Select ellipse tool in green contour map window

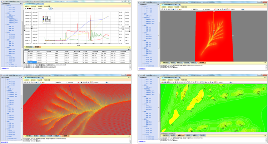click(192, 82)
